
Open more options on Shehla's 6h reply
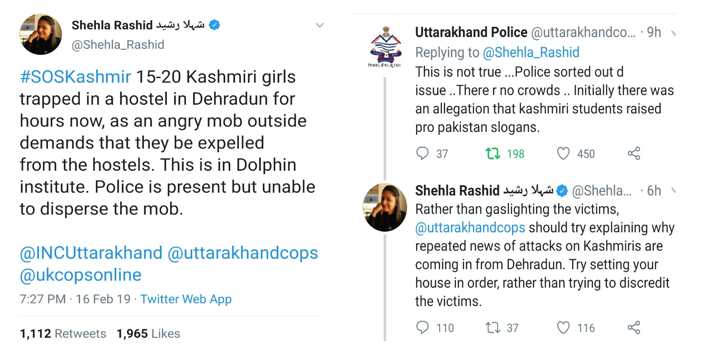[673, 191]
